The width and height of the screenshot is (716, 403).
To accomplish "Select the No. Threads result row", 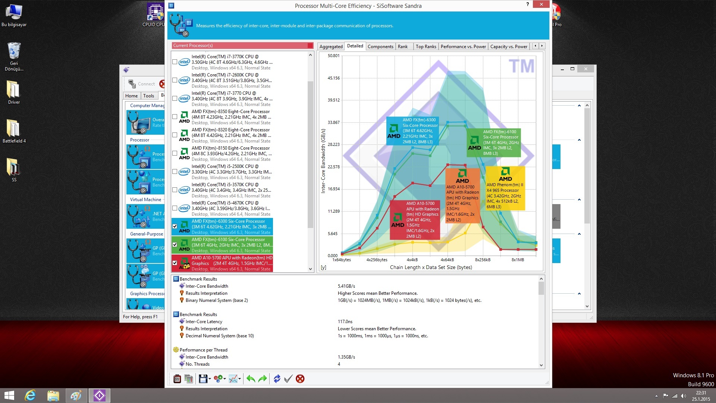I will 355,364.
